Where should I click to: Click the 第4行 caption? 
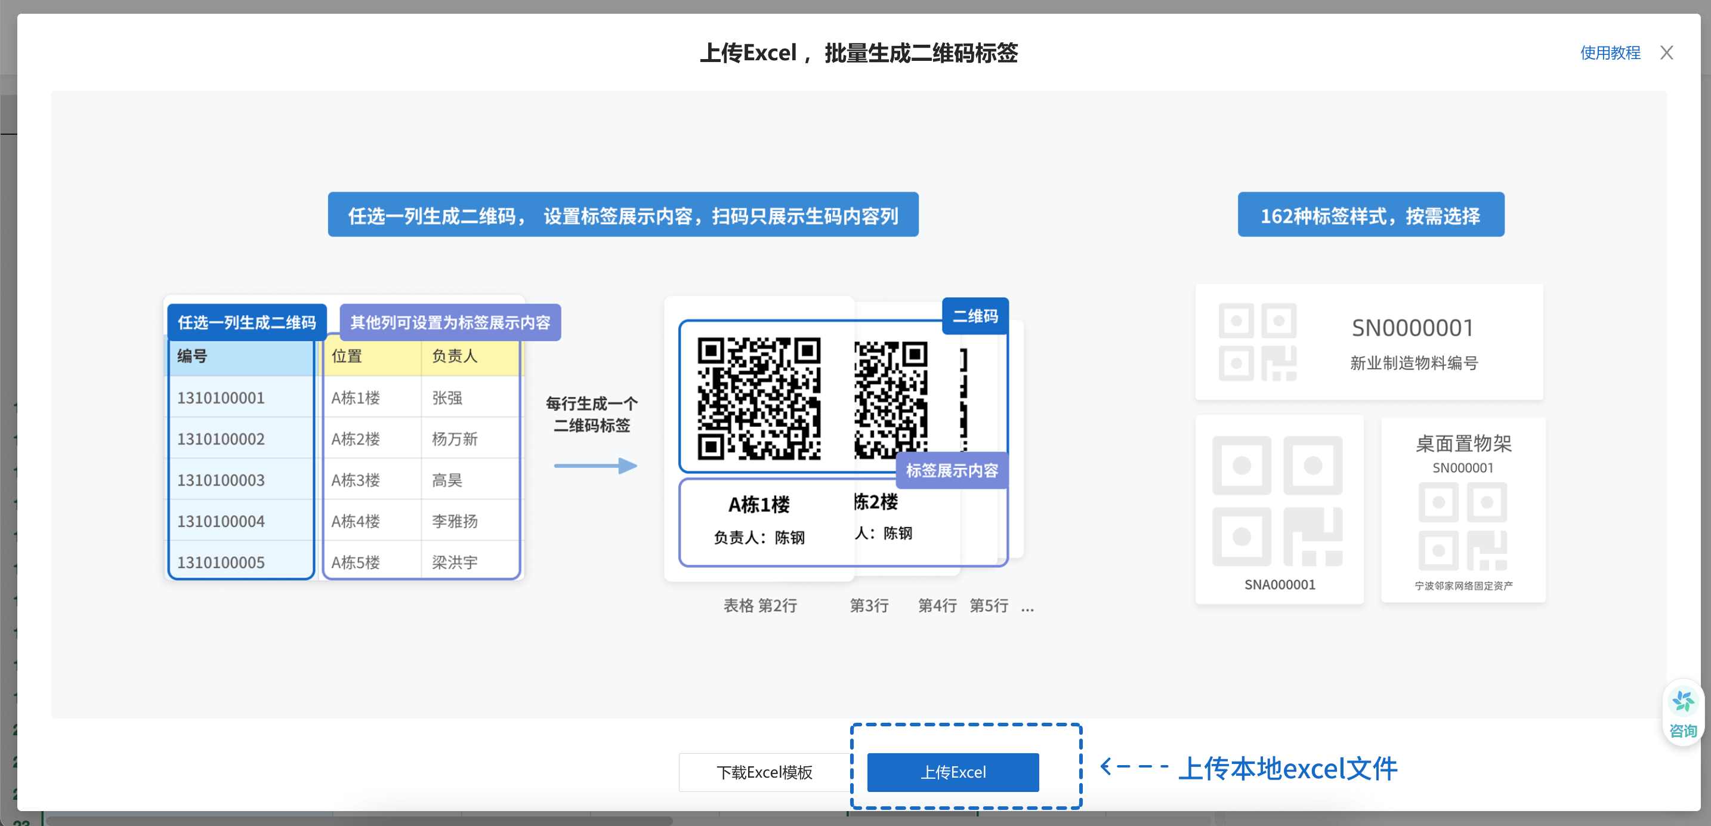[937, 605]
